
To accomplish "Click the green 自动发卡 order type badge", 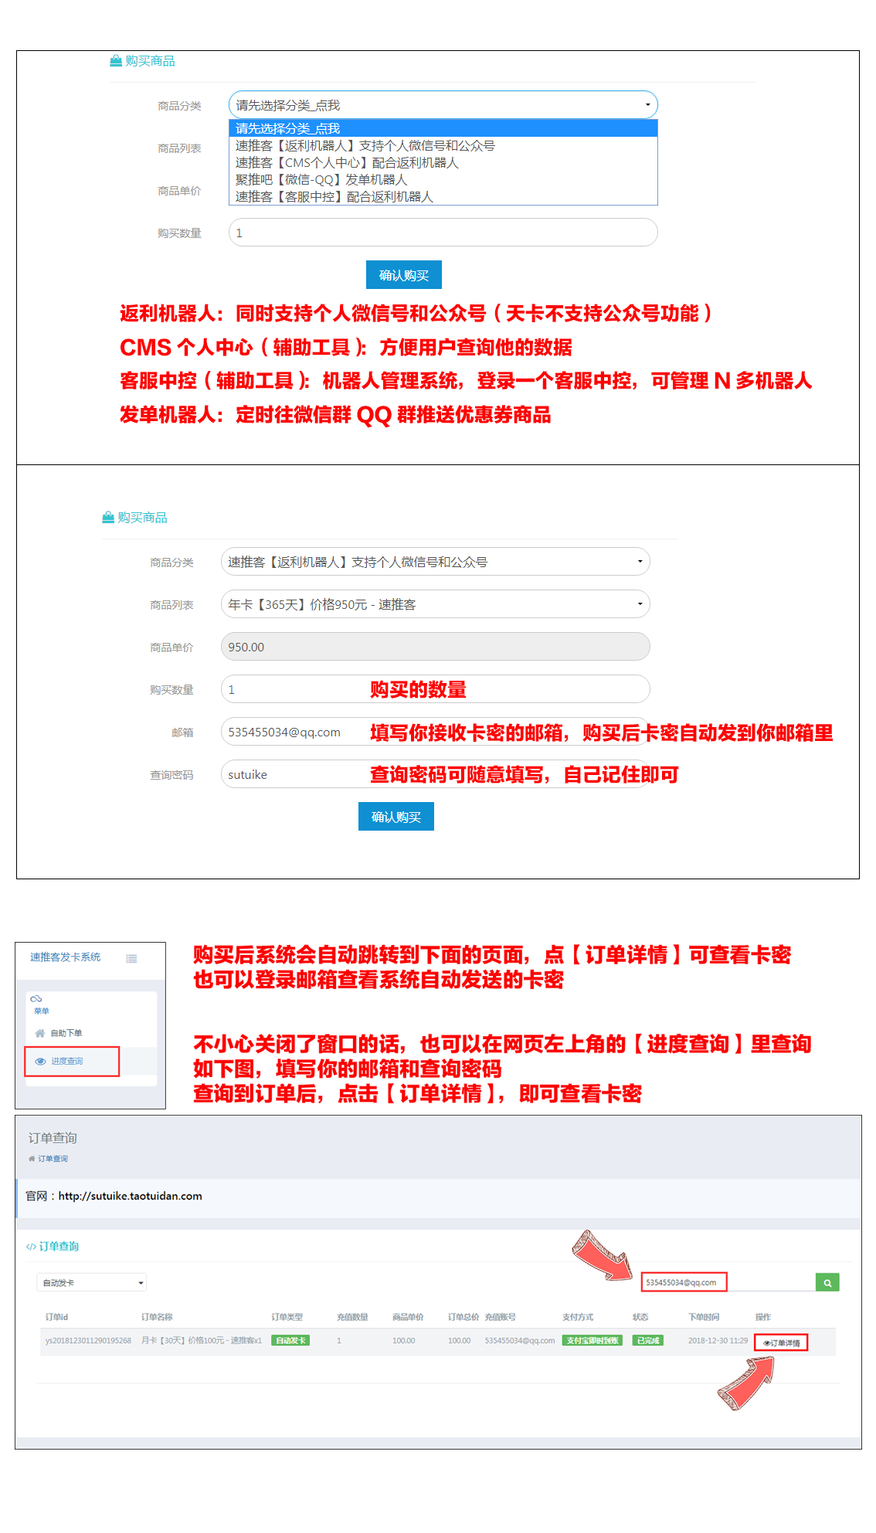I will pyautogui.click(x=290, y=1341).
